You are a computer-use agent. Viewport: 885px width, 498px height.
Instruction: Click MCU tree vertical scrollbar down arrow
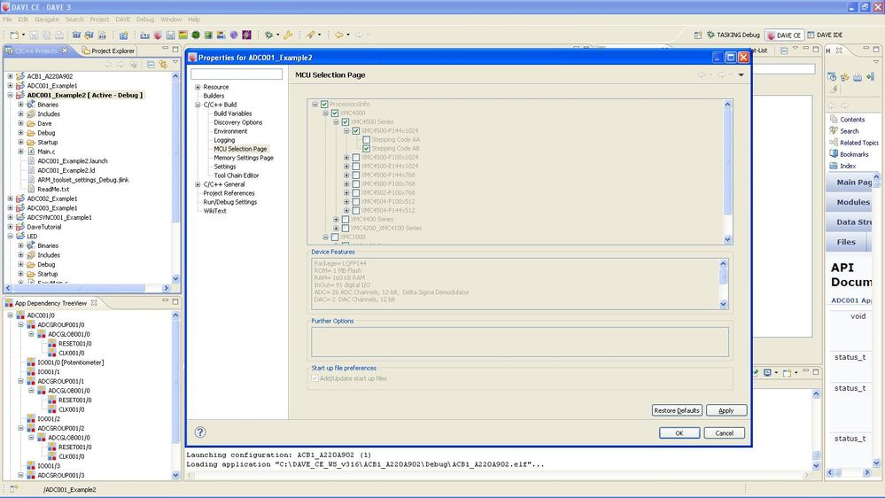727,239
